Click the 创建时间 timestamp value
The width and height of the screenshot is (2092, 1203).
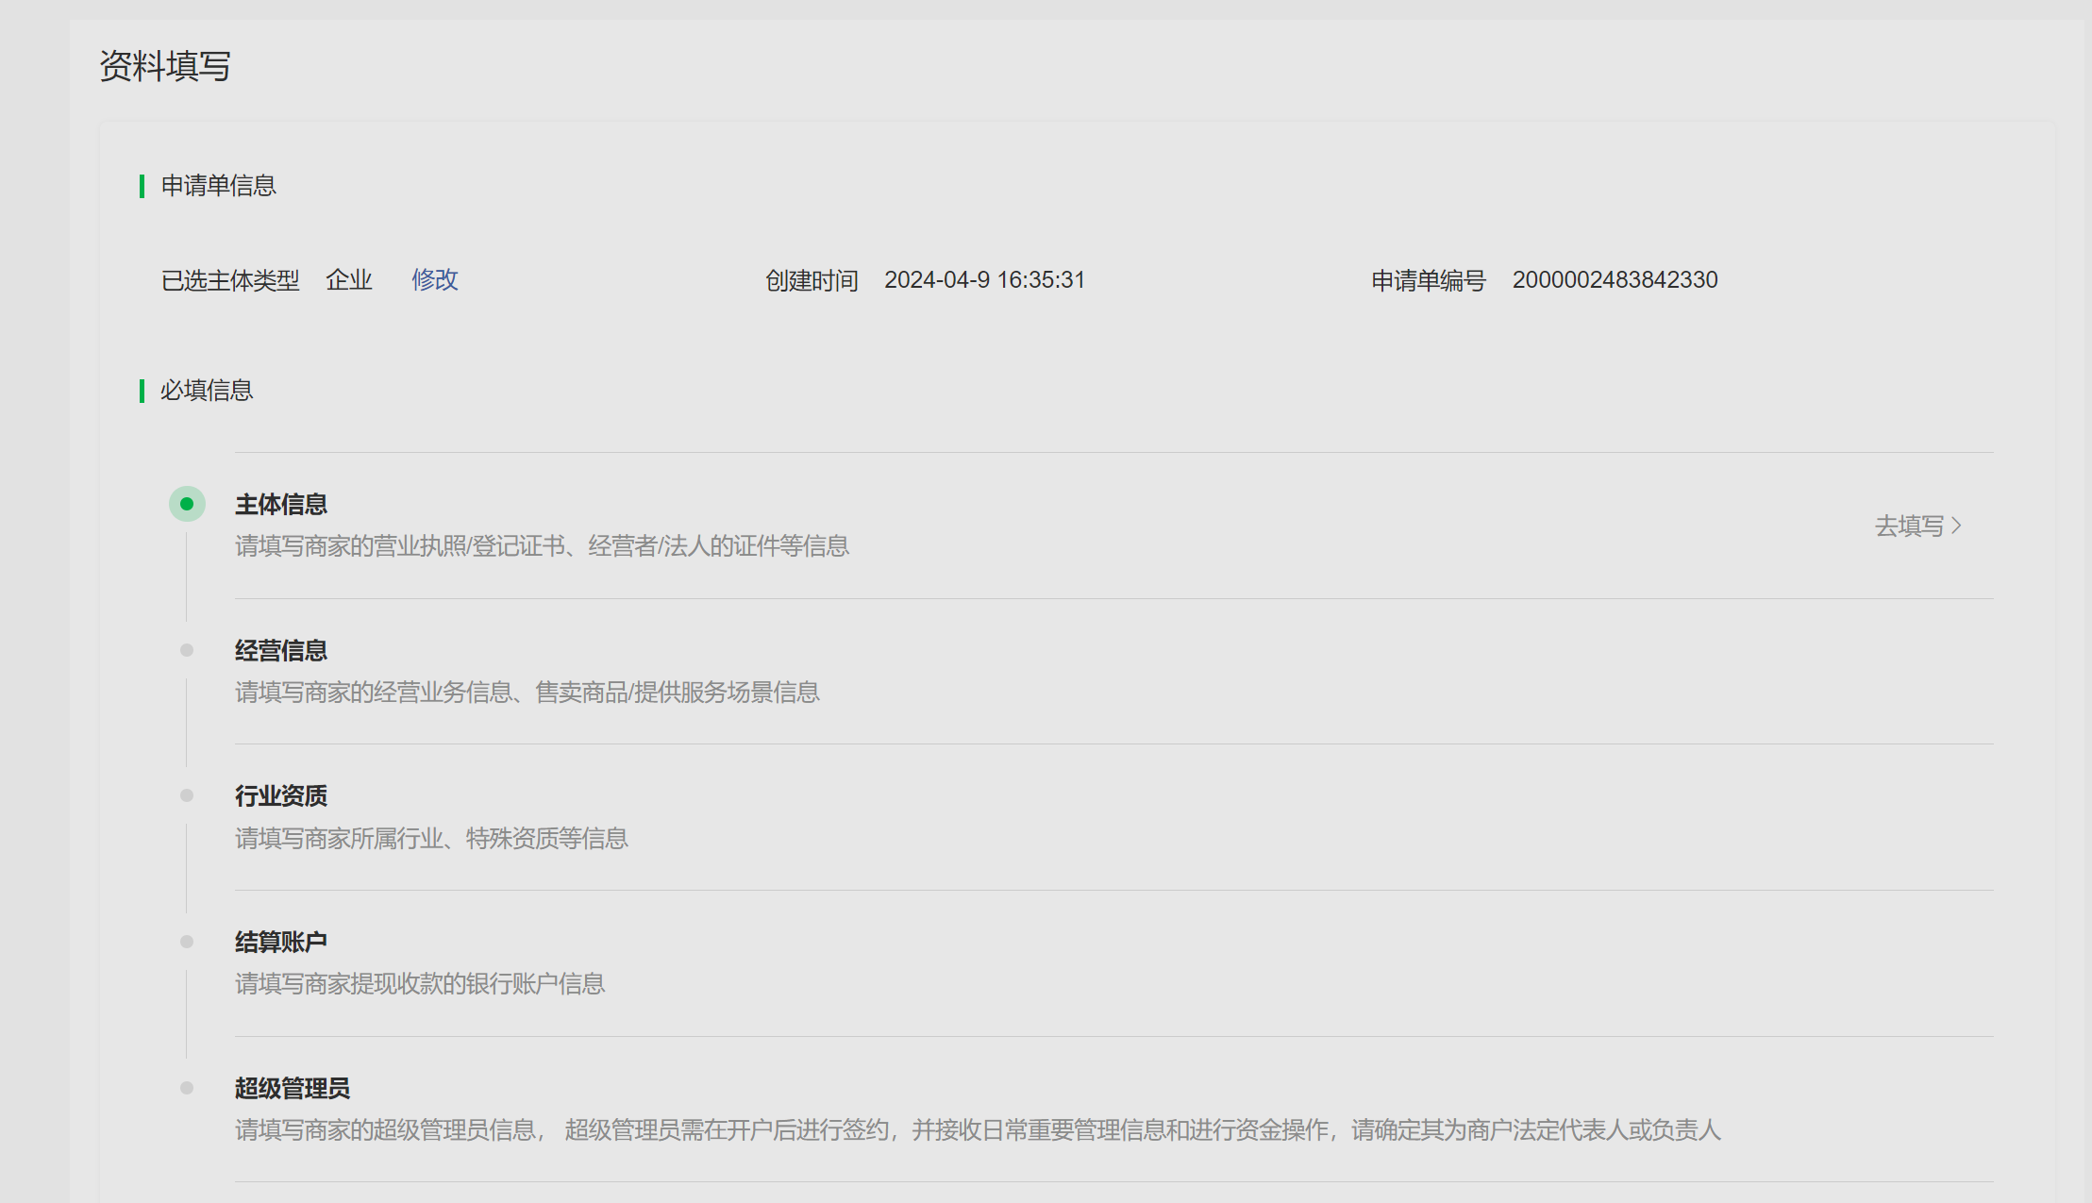coord(984,280)
